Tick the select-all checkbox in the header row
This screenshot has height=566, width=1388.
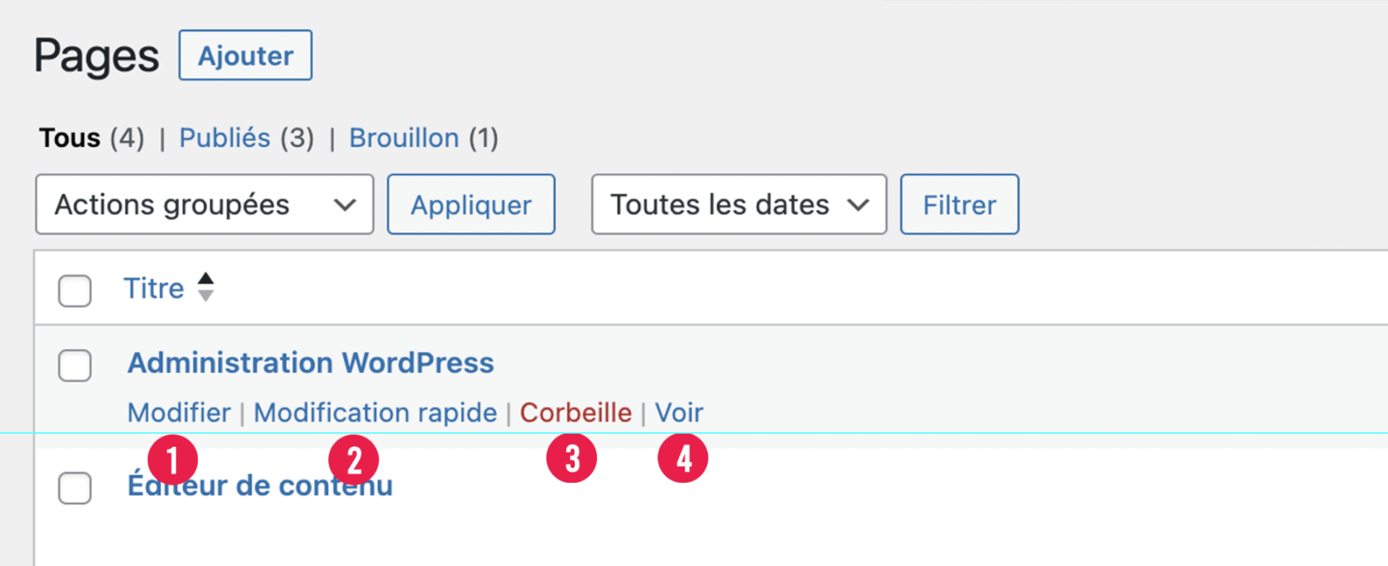(74, 291)
